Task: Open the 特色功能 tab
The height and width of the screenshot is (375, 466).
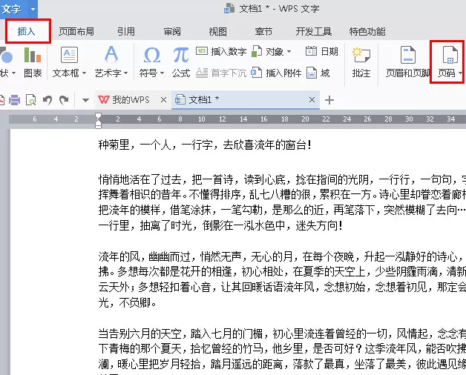Action: click(367, 31)
